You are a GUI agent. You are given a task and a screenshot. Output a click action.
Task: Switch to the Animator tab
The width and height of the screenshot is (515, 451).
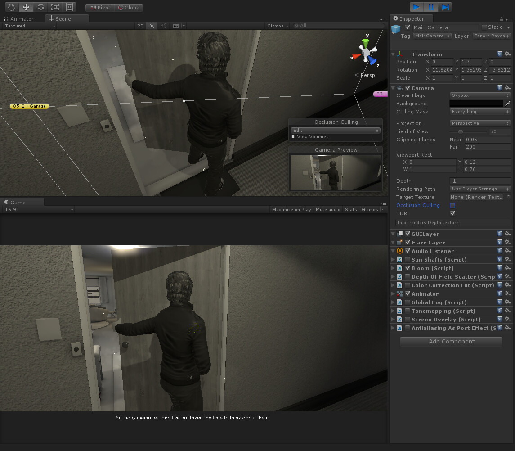click(22, 18)
